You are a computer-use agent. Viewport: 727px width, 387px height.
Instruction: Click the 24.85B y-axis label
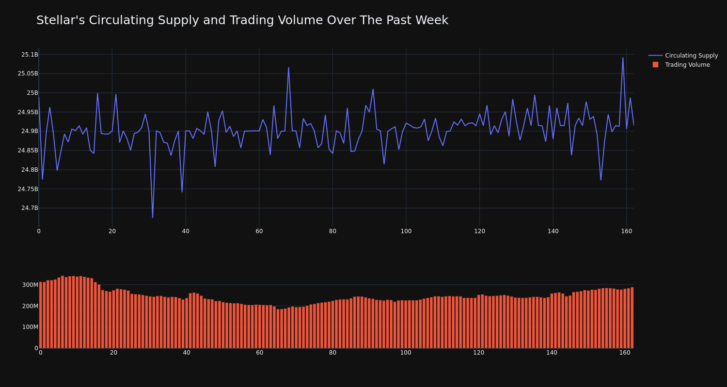click(28, 150)
